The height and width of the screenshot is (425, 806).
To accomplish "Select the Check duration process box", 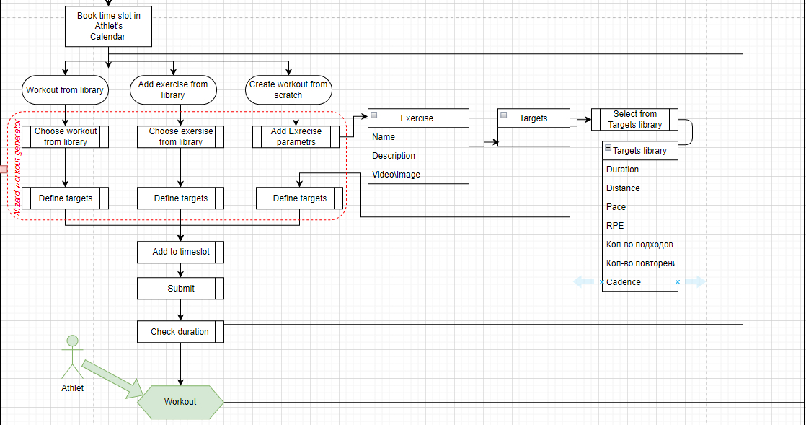I will 180,331.
